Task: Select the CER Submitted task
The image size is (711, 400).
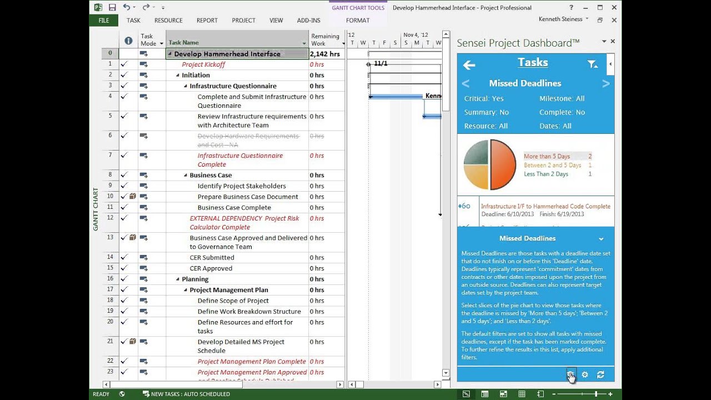Action: [x=212, y=258]
